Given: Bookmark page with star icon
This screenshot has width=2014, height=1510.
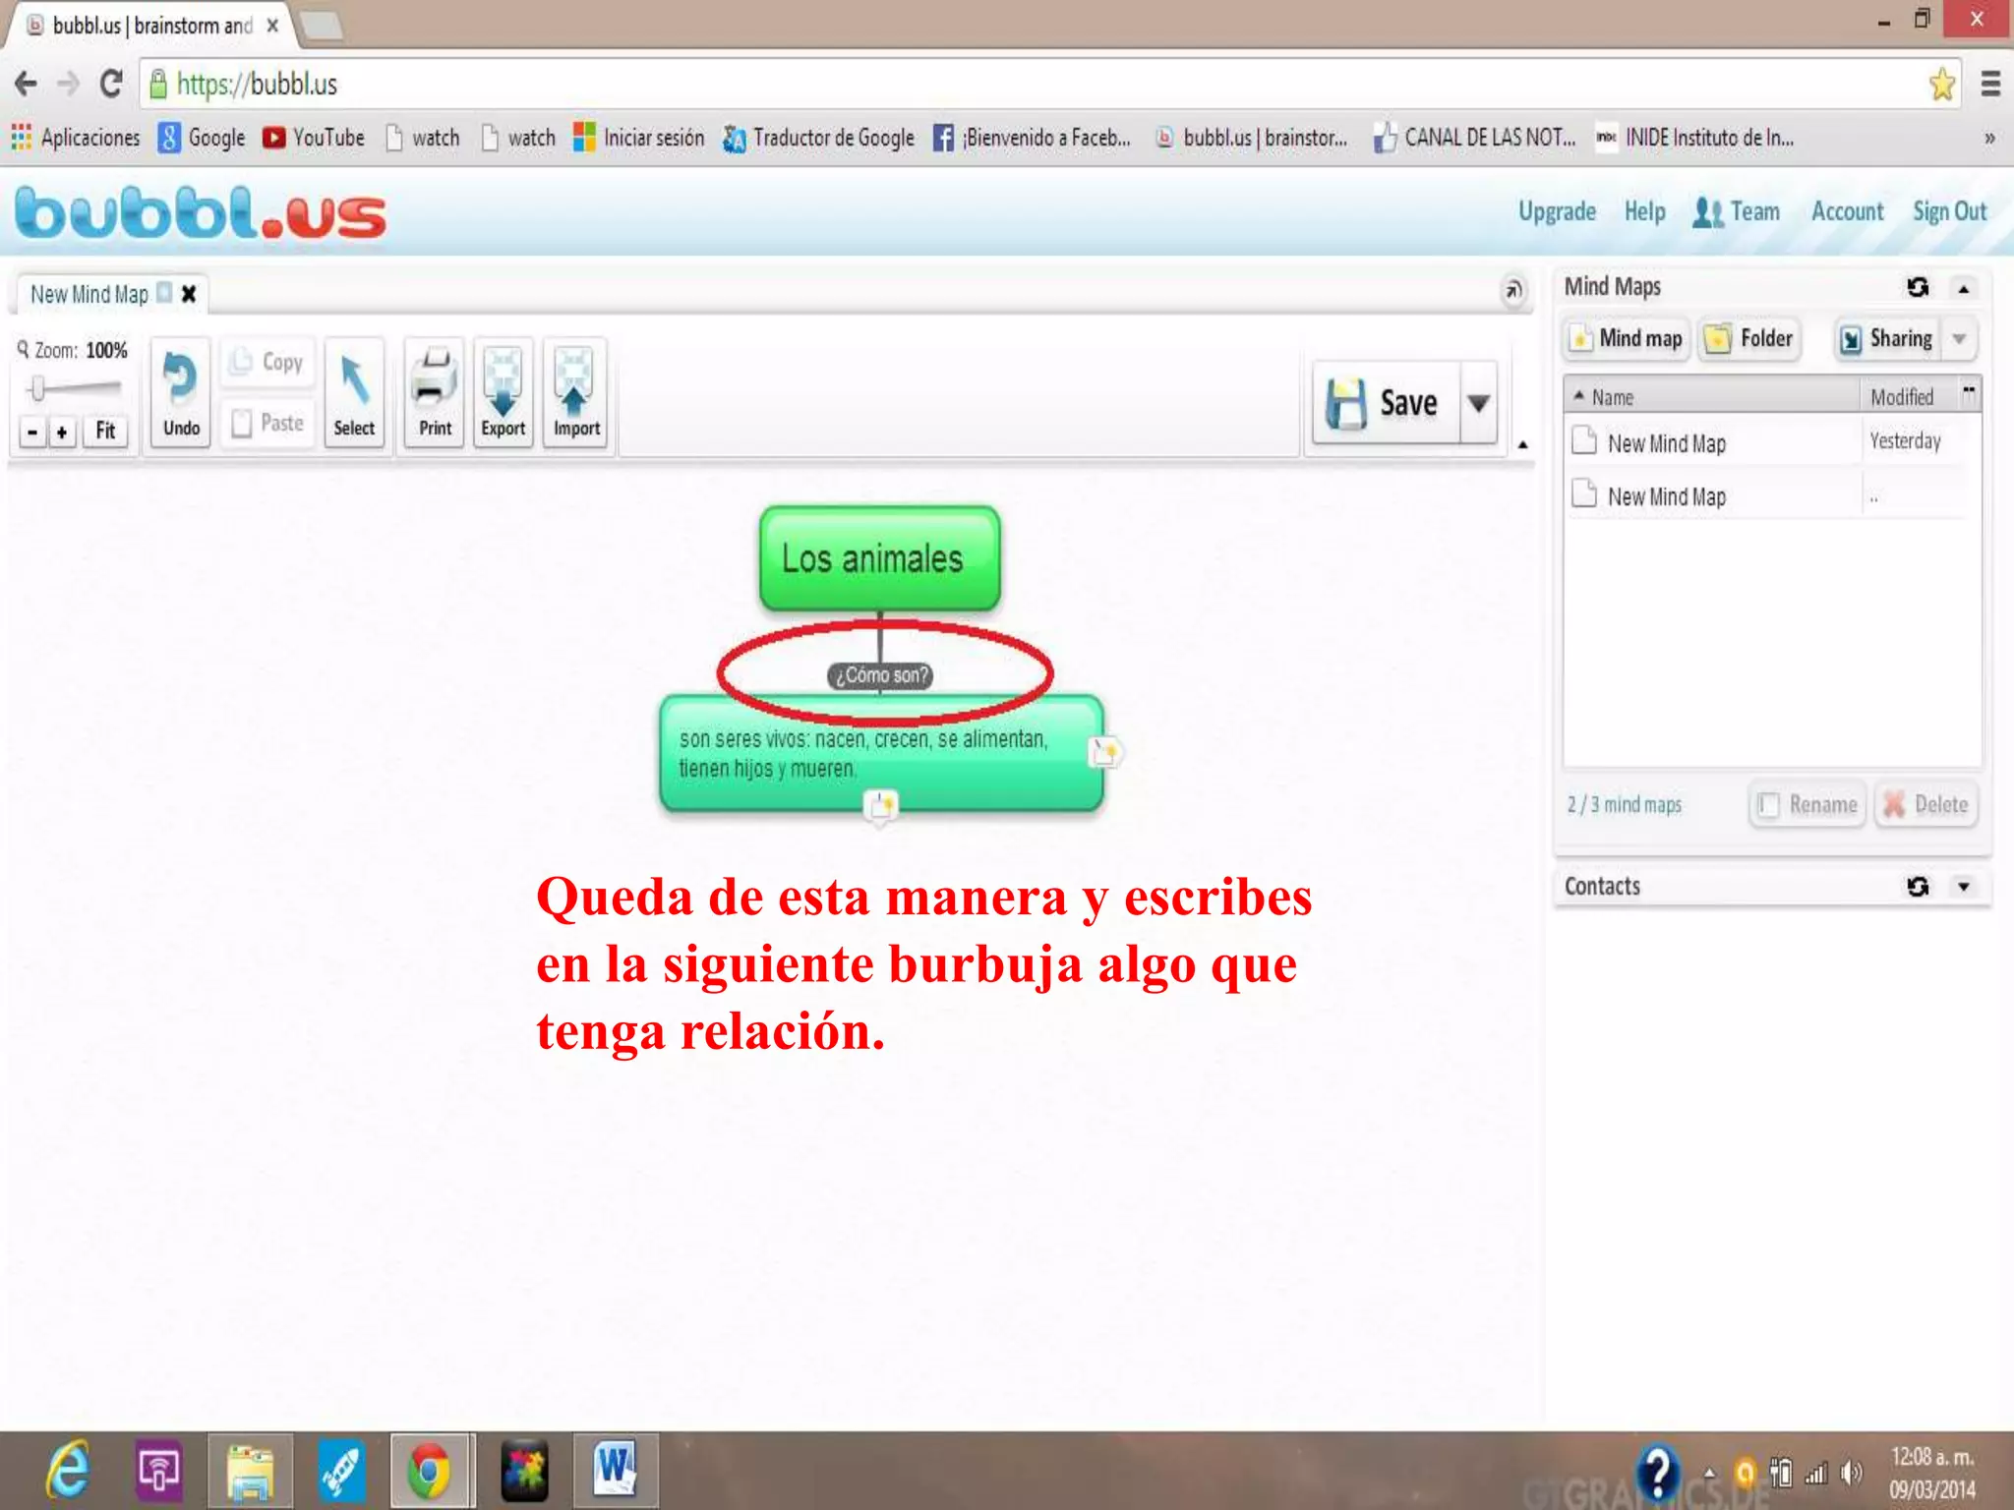Looking at the screenshot, I should (x=1941, y=85).
